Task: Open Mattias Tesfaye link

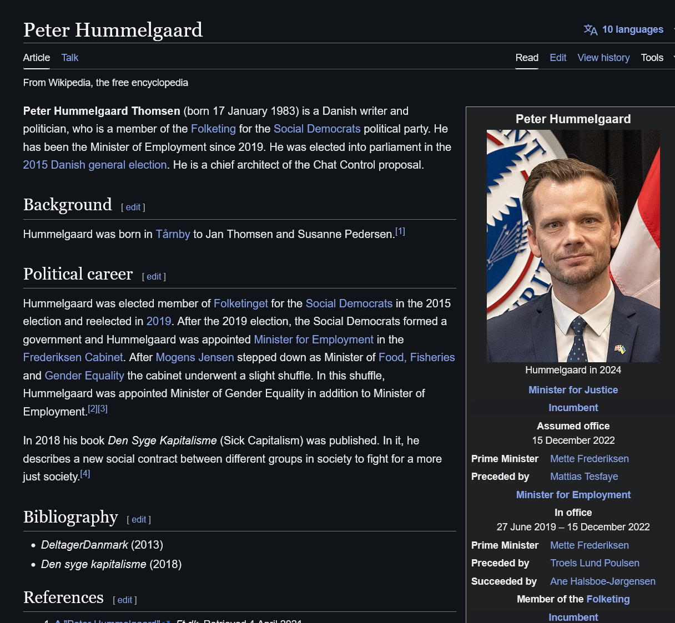Action: pyautogui.click(x=584, y=477)
